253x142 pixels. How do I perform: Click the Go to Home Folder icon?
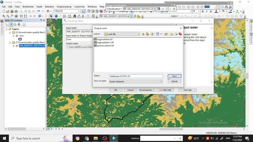tap(147, 34)
